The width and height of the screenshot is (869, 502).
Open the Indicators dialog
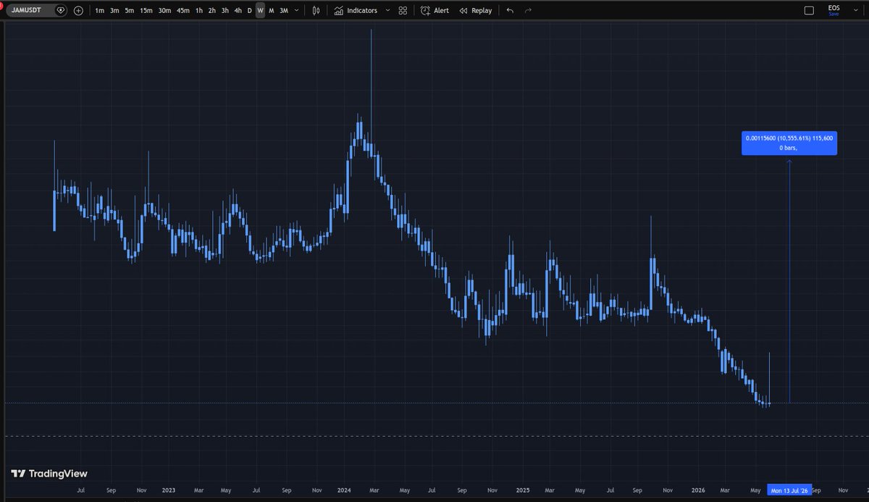[356, 11]
